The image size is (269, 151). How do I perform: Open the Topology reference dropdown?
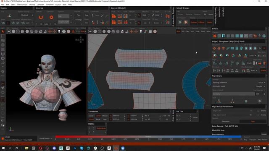tap(261, 83)
